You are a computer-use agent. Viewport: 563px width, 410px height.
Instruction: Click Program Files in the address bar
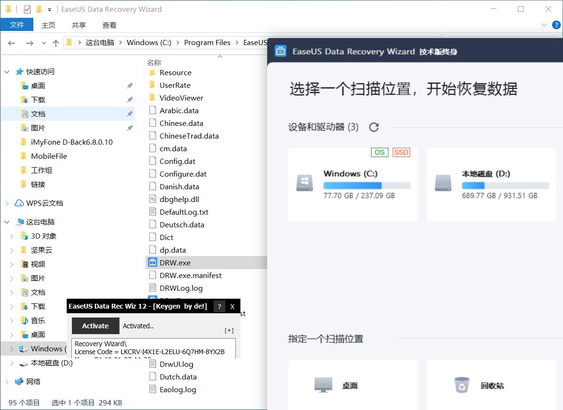207,43
